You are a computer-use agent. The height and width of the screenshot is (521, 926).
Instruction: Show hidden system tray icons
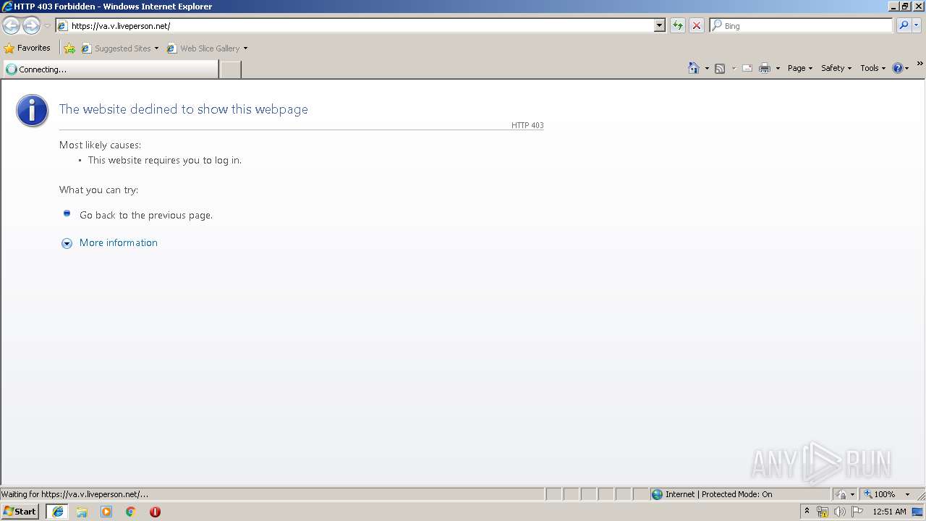tap(807, 511)
